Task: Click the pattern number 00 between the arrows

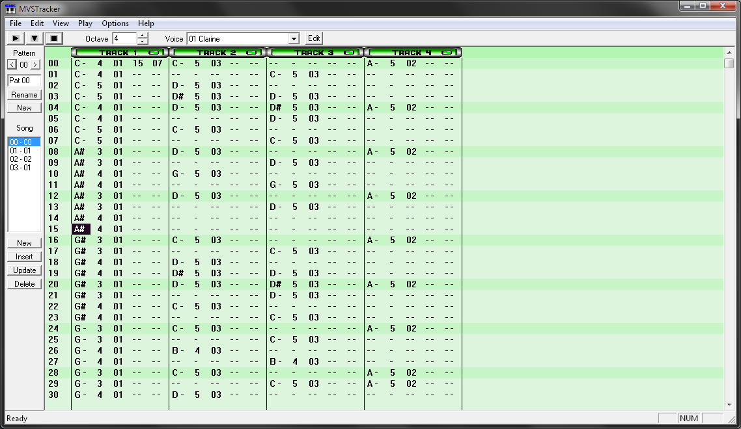Action: coord(23,64)
